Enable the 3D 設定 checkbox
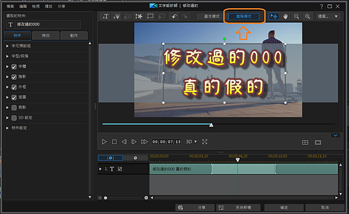 click(x=14, y=117)
